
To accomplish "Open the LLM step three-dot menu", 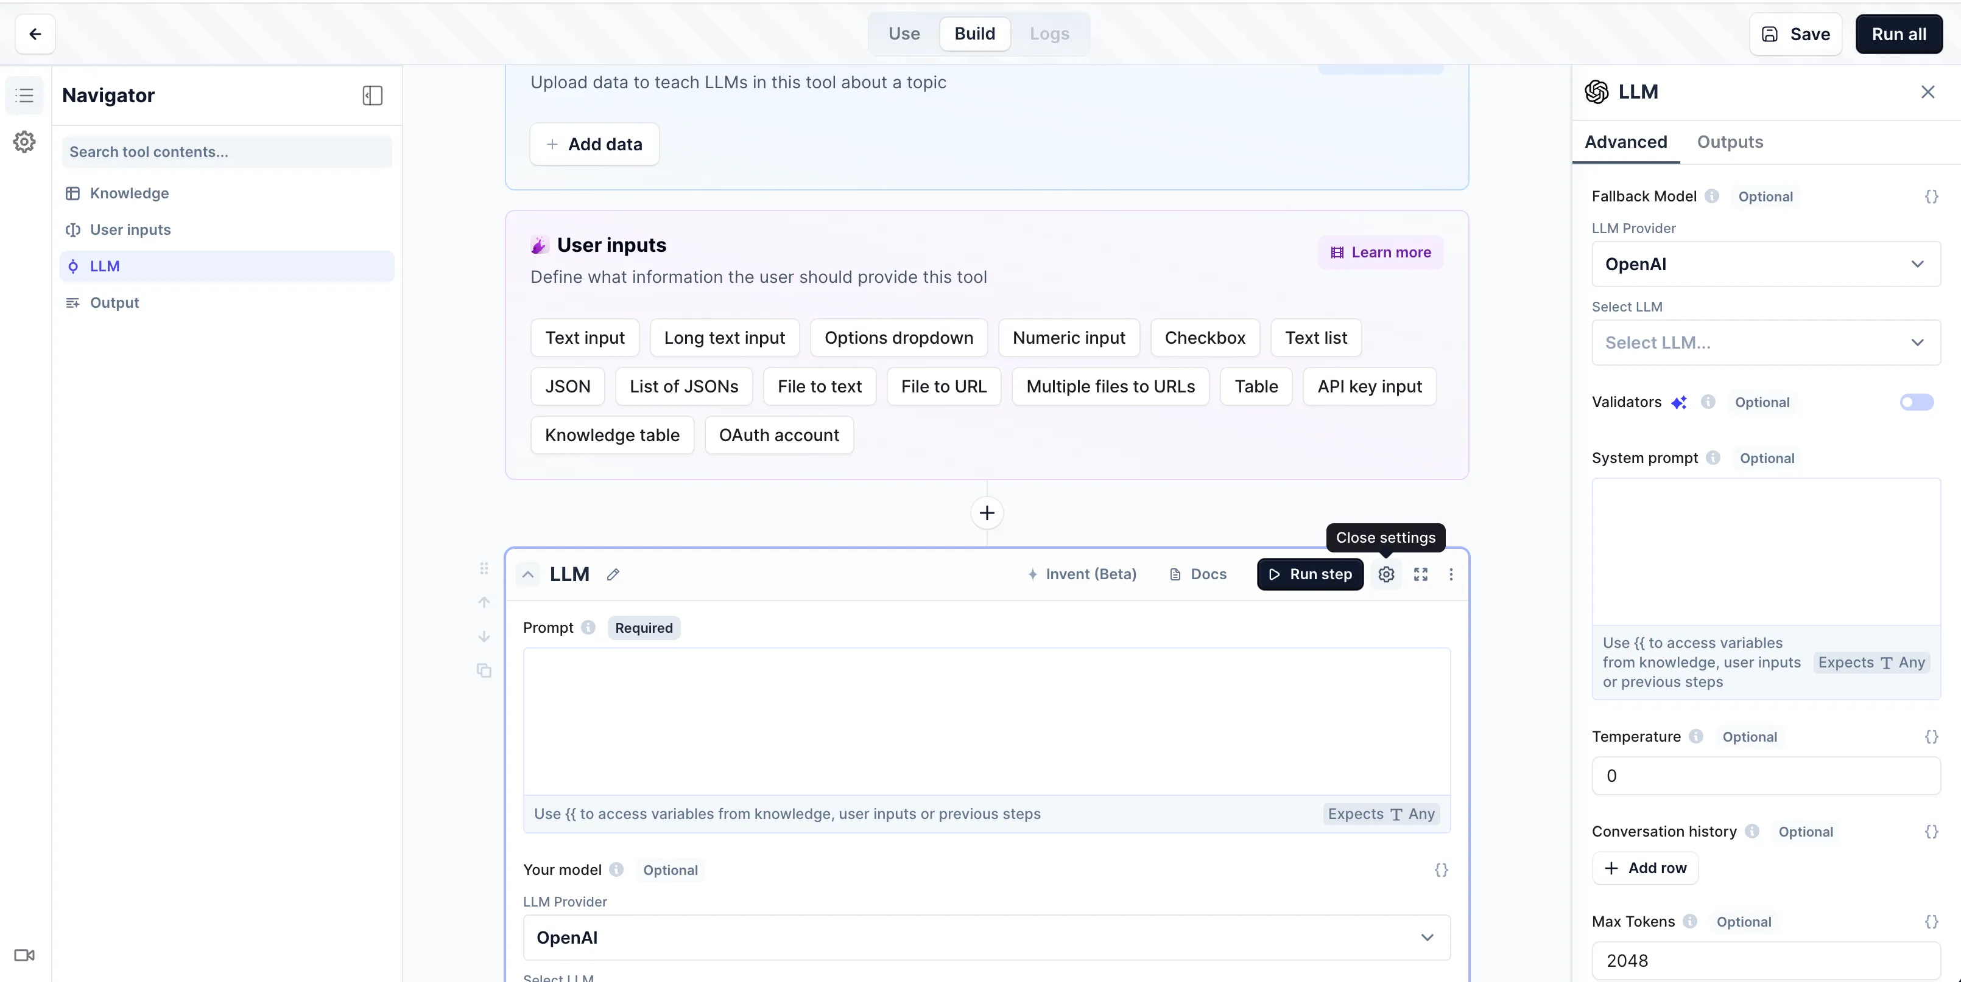I will [x=1451, y=574].
